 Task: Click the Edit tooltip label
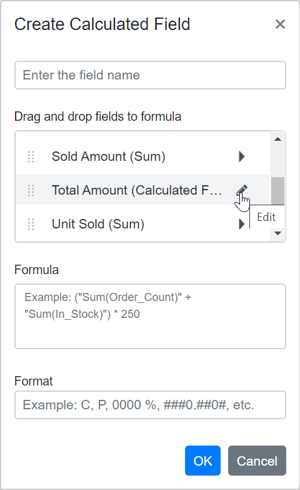click(x=266, y=217)
